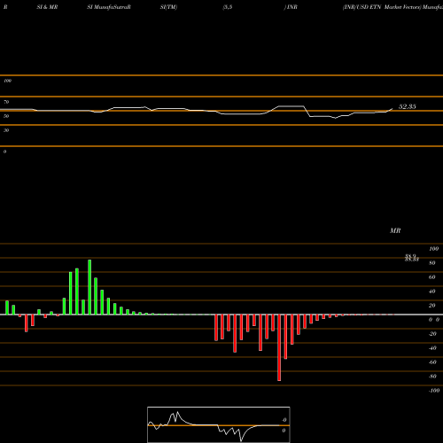Click the RSI value label 52.35
Screen dimensions: 443x443
tap(408, 106)
